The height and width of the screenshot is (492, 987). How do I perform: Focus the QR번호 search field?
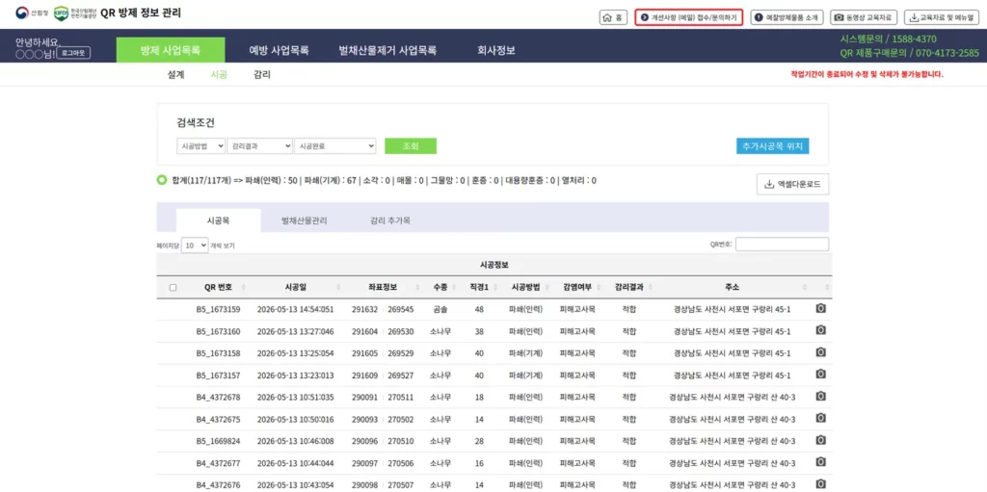[x=782, y=245]
